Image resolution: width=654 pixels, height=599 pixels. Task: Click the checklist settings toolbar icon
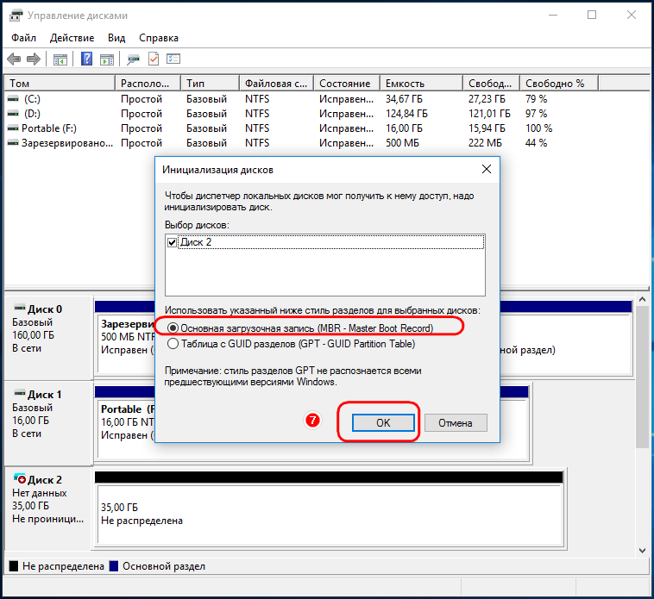[173, 59]
